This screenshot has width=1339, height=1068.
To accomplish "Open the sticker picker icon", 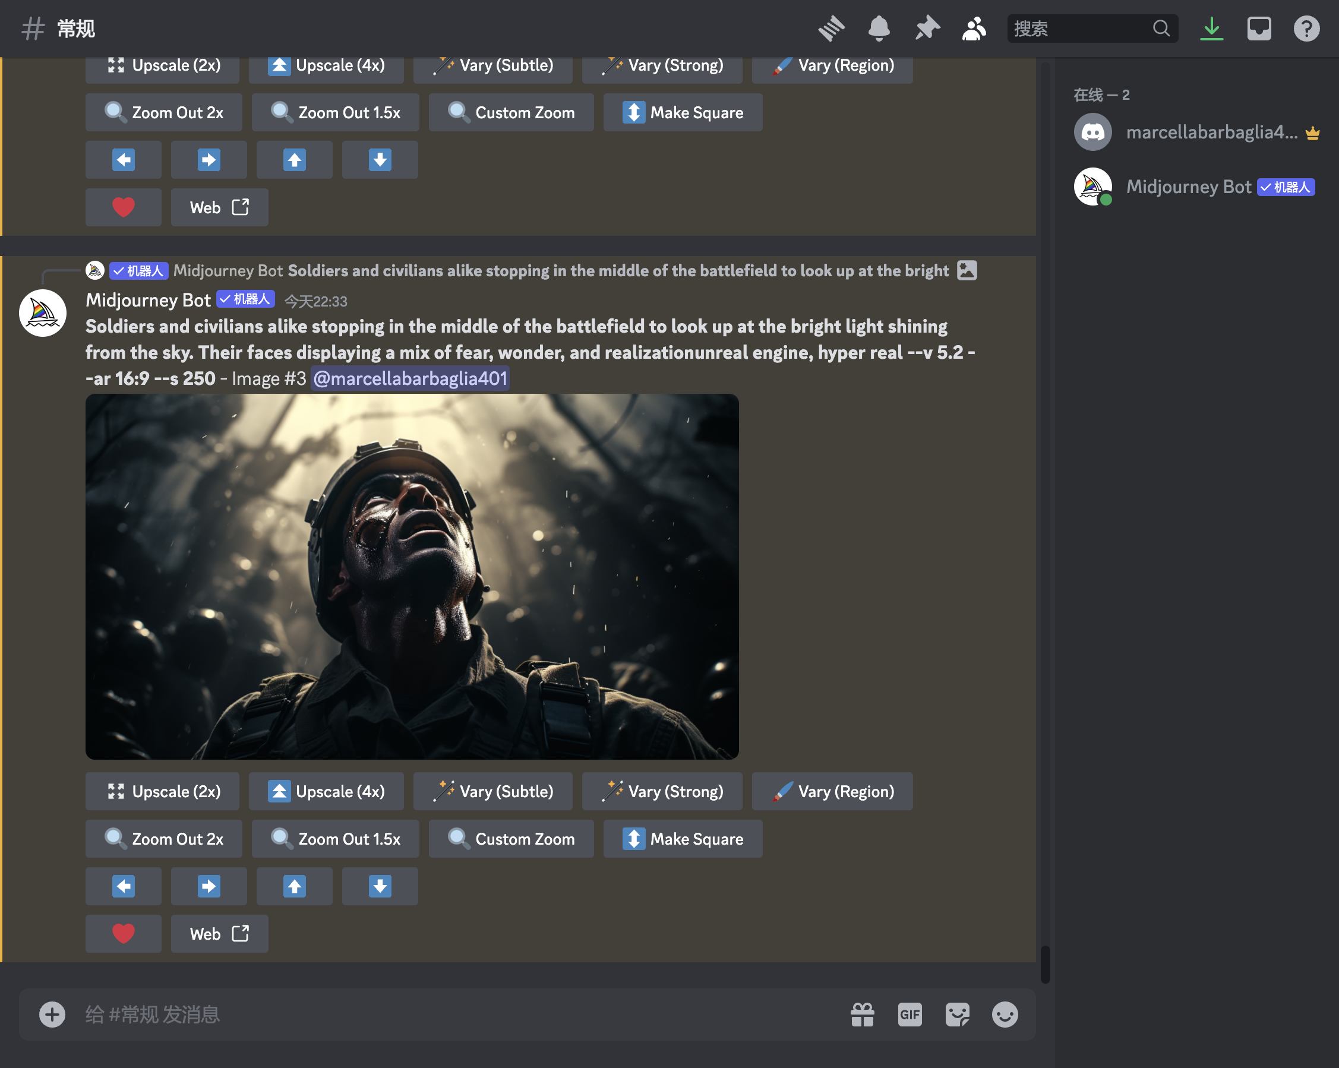I will (x=957, y=1015).
